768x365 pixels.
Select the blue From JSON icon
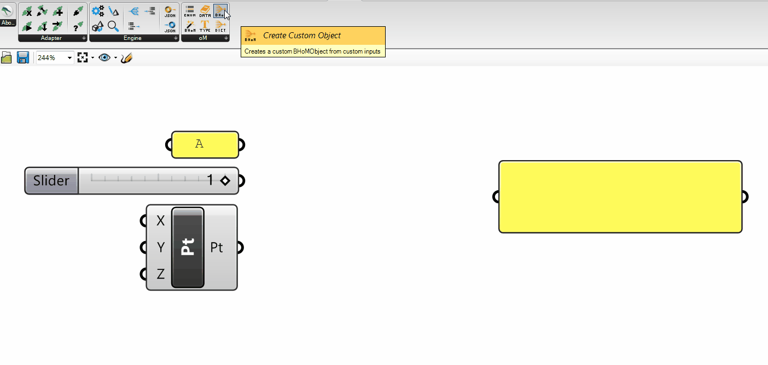[x=170, y=27]
